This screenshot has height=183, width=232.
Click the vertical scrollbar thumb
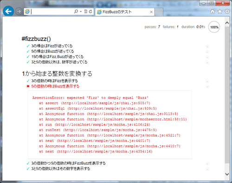[x=227, y=95]
